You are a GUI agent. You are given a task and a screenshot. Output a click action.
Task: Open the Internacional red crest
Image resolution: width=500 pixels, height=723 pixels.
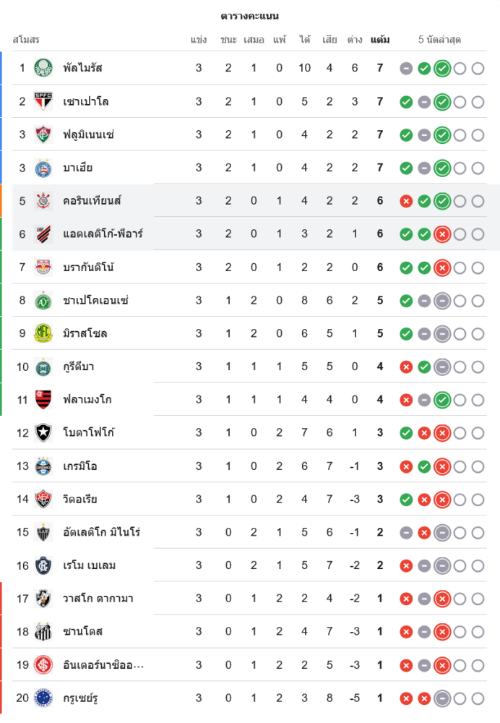point(43,665)
